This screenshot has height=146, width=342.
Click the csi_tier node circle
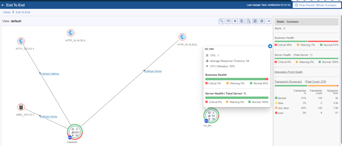coord(211,116)
